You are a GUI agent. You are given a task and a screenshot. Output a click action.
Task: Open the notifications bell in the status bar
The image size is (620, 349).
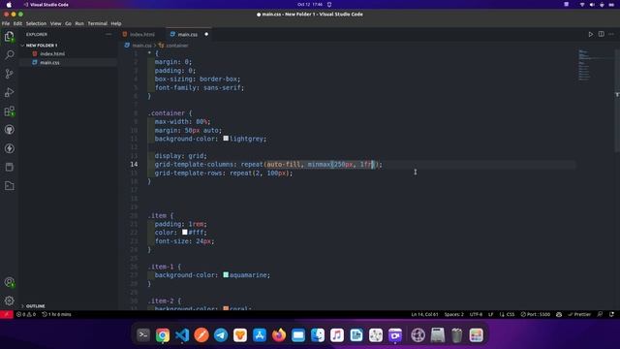coord(611,314)
